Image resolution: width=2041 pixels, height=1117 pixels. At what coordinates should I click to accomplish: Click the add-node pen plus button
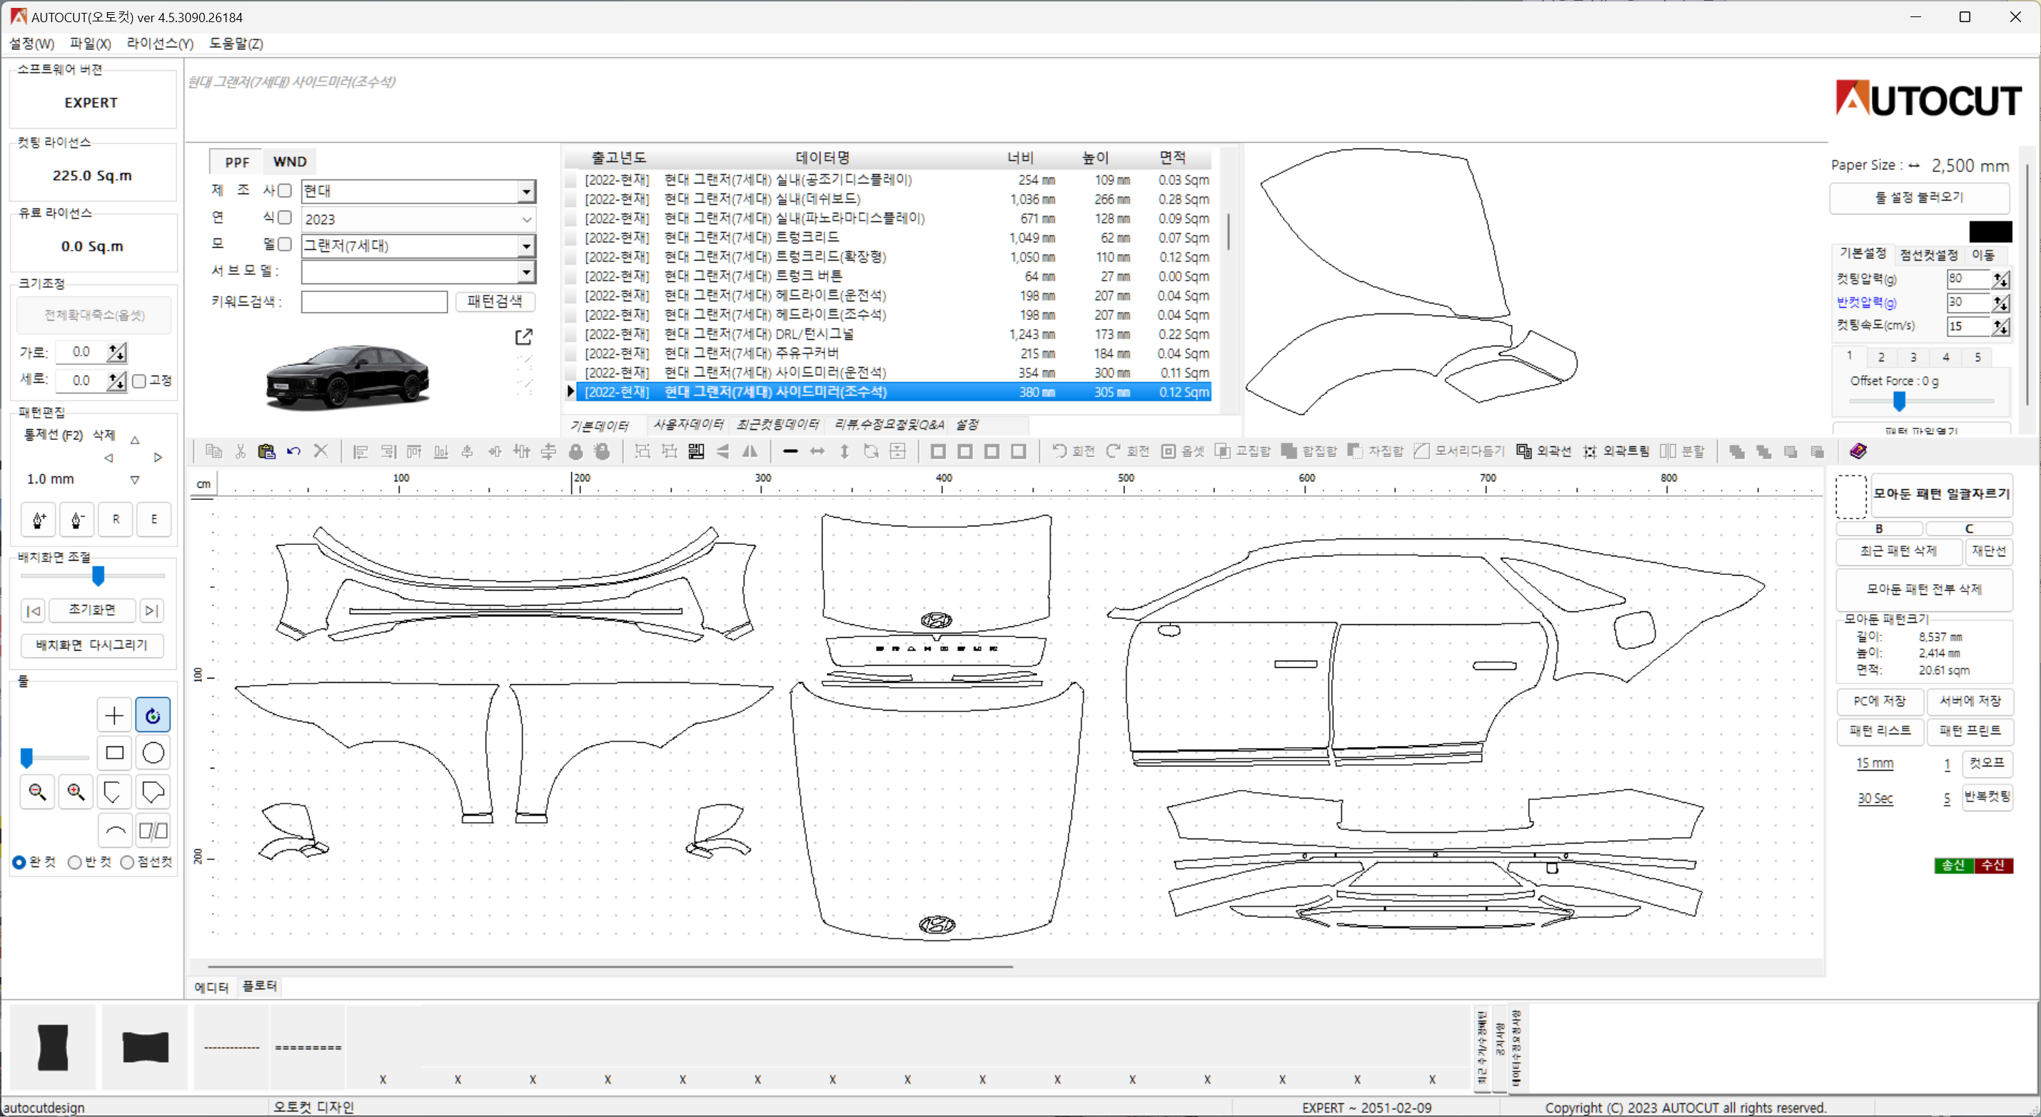pos(38,519)
